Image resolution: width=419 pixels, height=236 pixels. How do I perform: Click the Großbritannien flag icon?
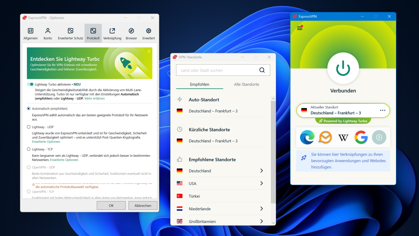pyautogui.click(x=180, y=221)
